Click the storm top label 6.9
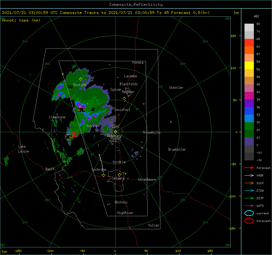 click(82, 110)
